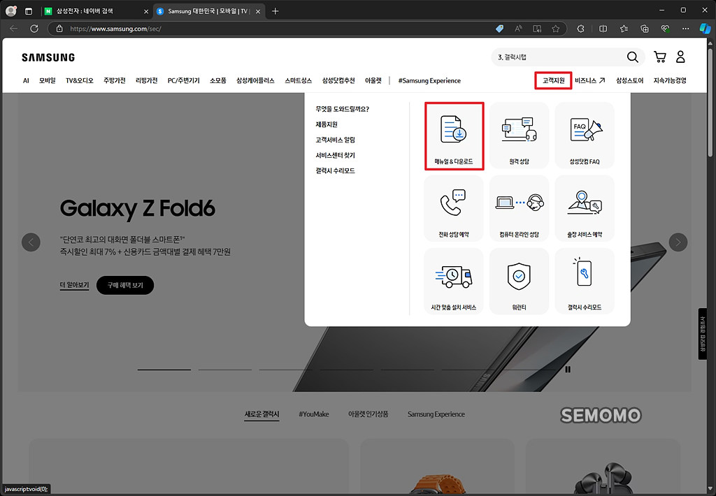Open the 스마트싱스 menu
This screenshot has height=496, width=716.
click(298, 80)
